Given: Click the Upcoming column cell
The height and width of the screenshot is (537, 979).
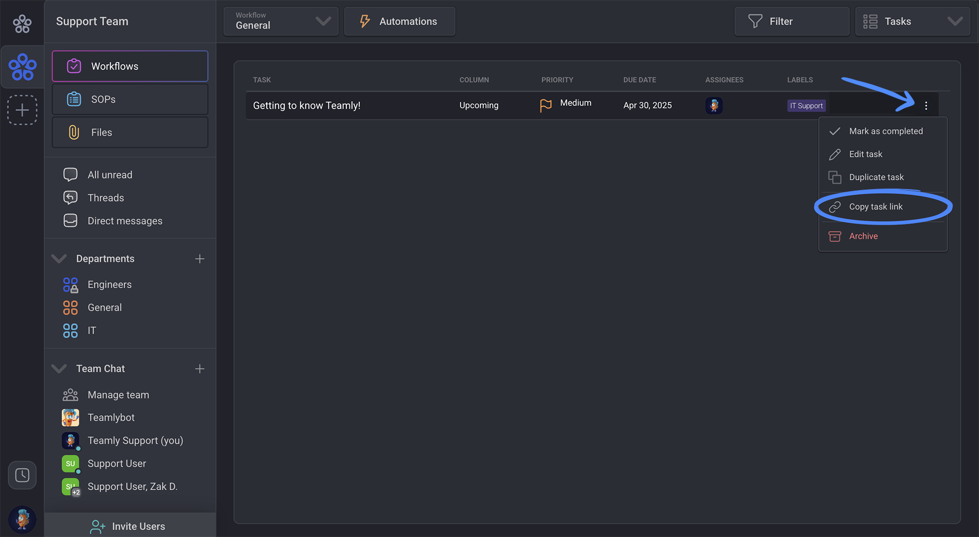Looking at the screenshot, I should pyautogui.click(x=479, y=105).
